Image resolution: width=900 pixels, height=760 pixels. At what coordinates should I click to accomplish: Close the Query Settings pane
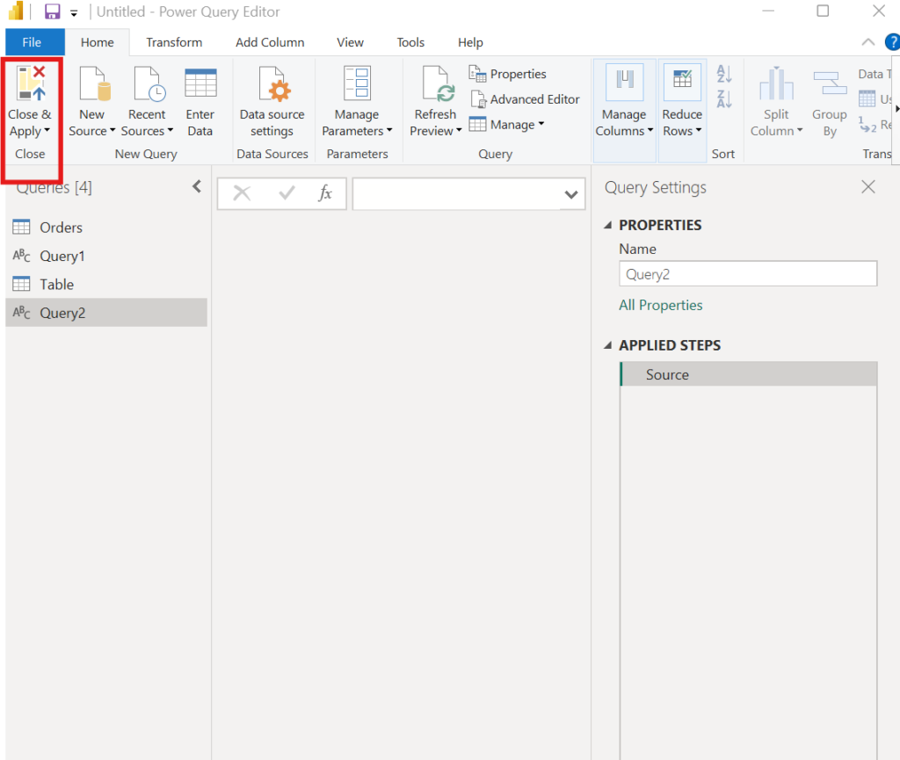867,187
